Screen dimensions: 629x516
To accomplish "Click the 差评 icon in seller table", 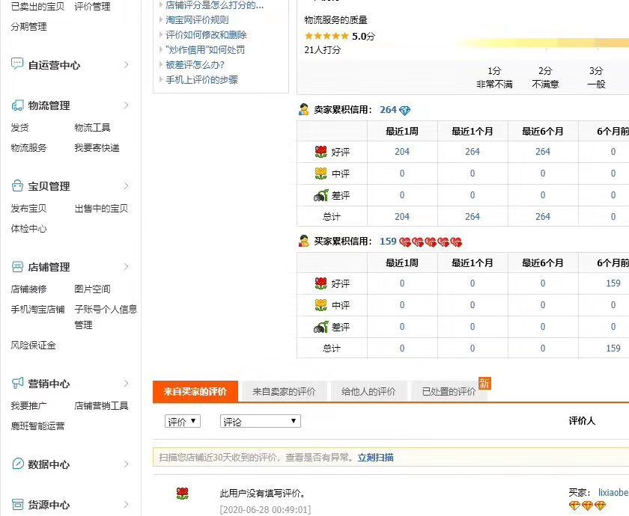I will 321,195.
